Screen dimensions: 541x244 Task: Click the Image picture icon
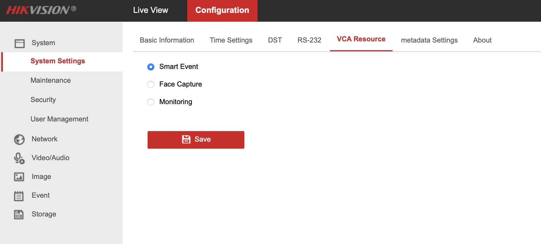19,177
